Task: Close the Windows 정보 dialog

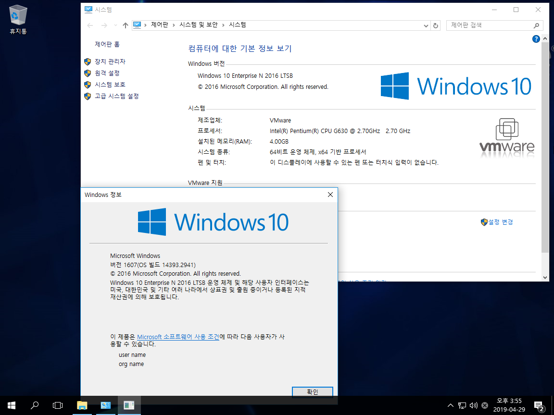Action: [x=330, y=195]
